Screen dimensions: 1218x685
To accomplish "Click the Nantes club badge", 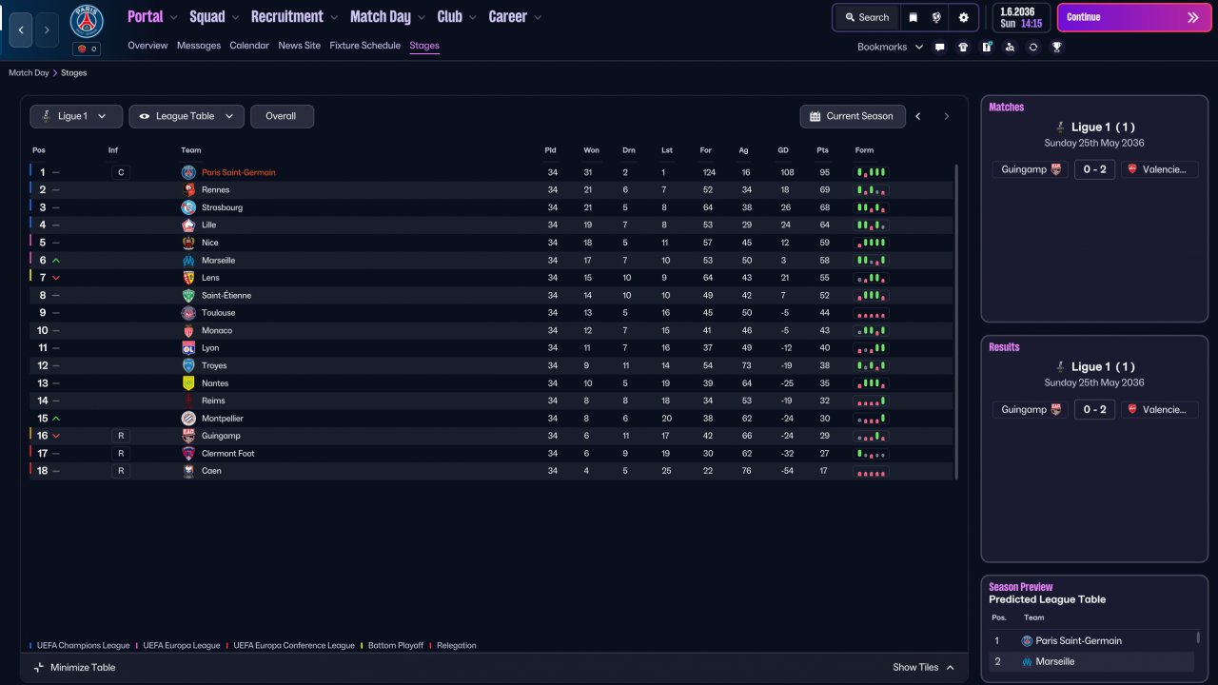I will click(x=188, y=383).
